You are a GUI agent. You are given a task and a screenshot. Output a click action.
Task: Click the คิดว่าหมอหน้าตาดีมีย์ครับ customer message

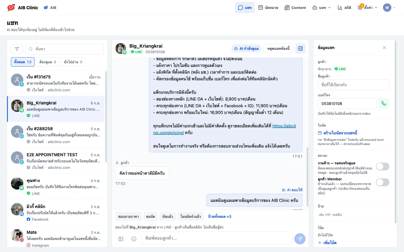click(x=142, y=173)
